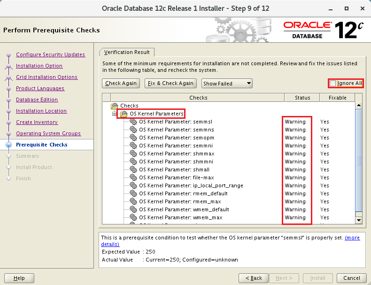
Task: Go to Create Inventory step
Action: [37, 122]
